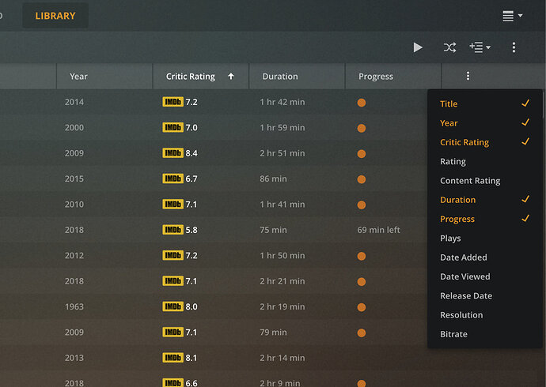Enable the Release Date column
The width and height of the screenshot is (546, 387).
coord(485,295)
